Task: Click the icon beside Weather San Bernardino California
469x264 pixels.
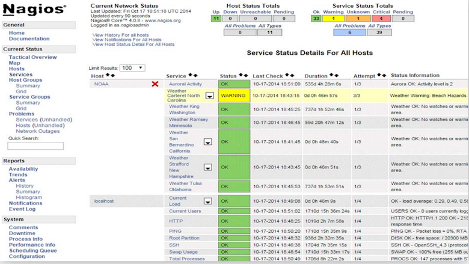Action: click(x=208, y=142)
